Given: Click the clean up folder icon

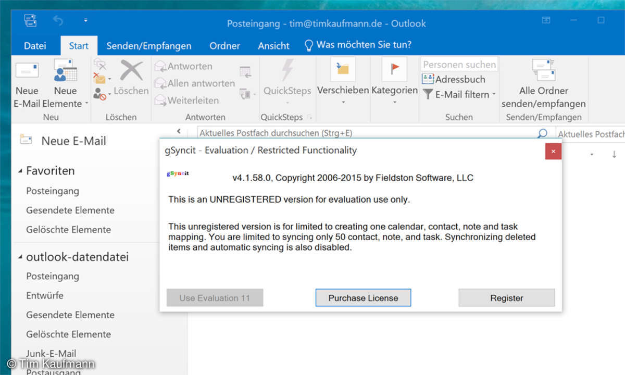Looking at the screenshot, I should coord(99,79).
